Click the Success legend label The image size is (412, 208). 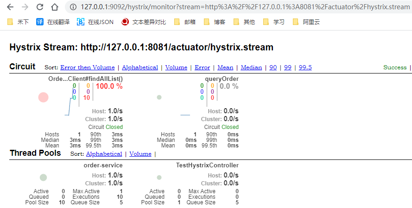[x=395, y=67]
